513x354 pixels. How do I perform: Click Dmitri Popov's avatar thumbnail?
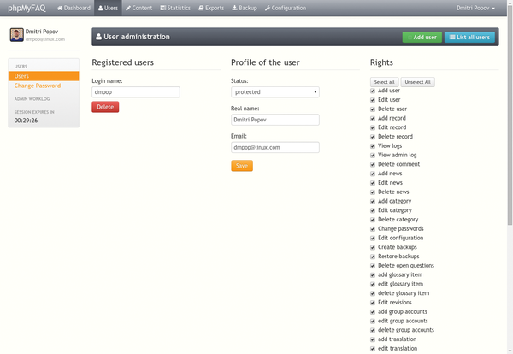[x=16, y=35]
